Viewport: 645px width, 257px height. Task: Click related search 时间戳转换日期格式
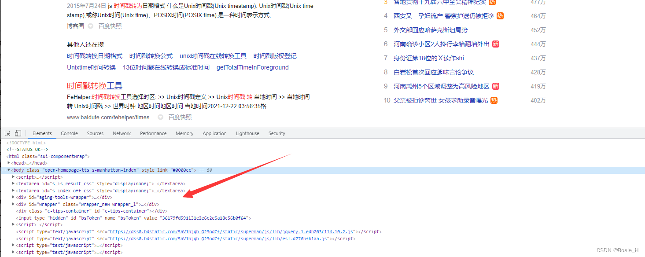click(95, 56)
